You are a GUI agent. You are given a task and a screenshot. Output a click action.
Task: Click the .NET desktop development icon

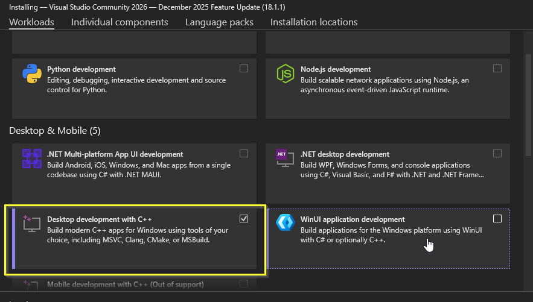click(x=284, y=159)
